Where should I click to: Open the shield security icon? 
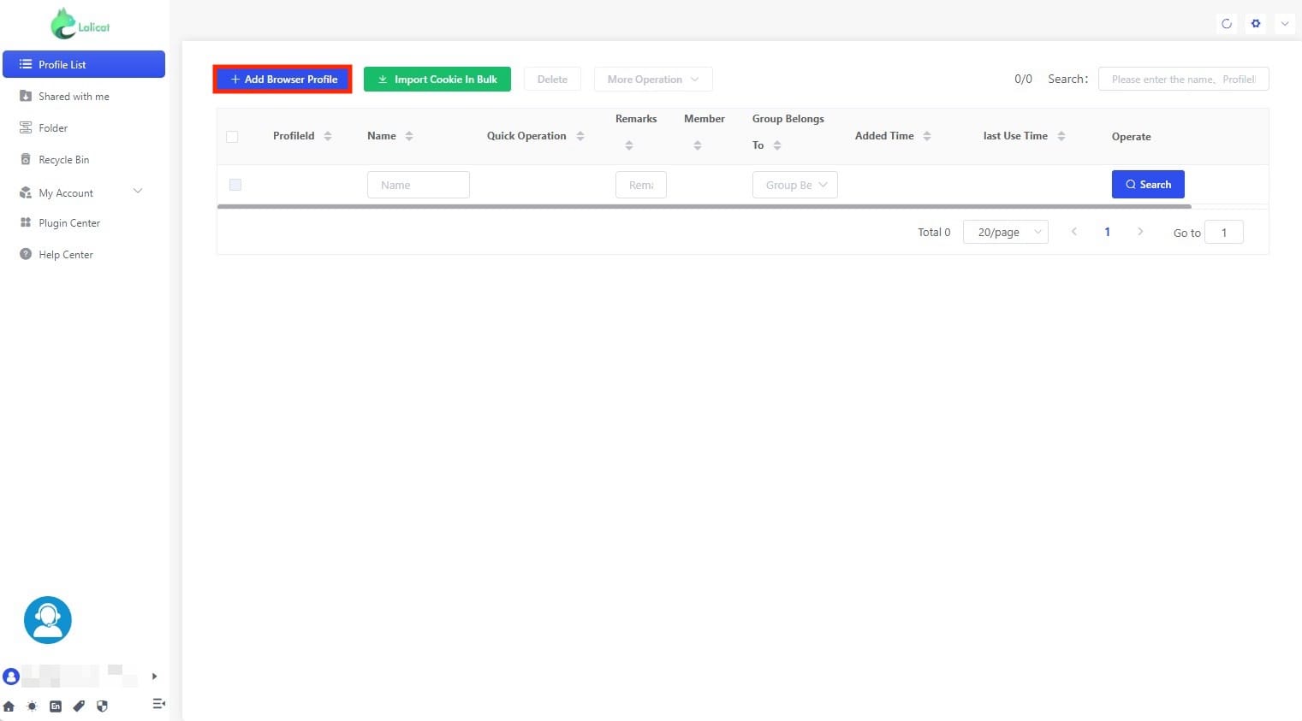[x=102, y=706]
